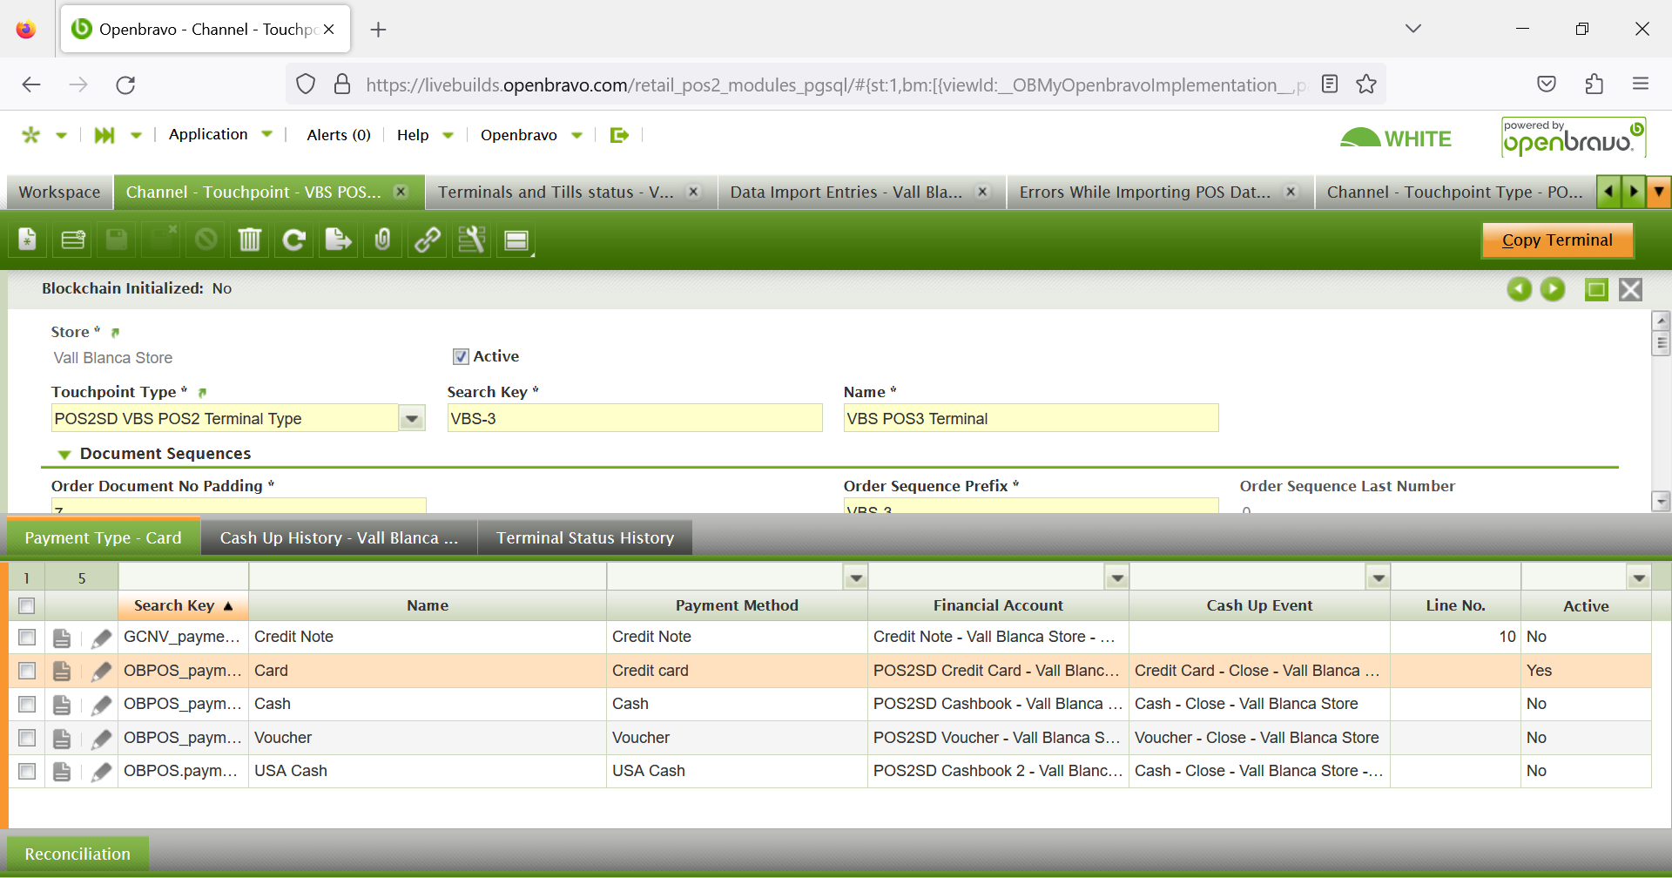
Task: Click the Name field VBS POS3 Terminal
Action: (x=1031, y=419)
